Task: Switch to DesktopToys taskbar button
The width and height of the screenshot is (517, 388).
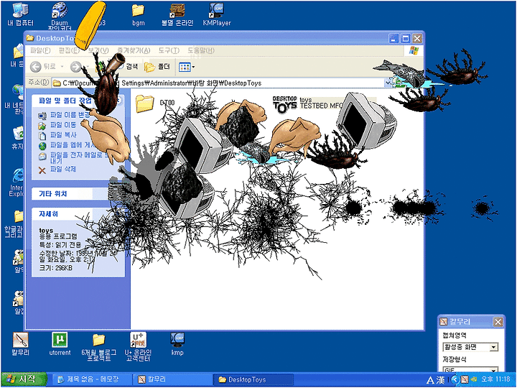Action: tap(253, 379)
